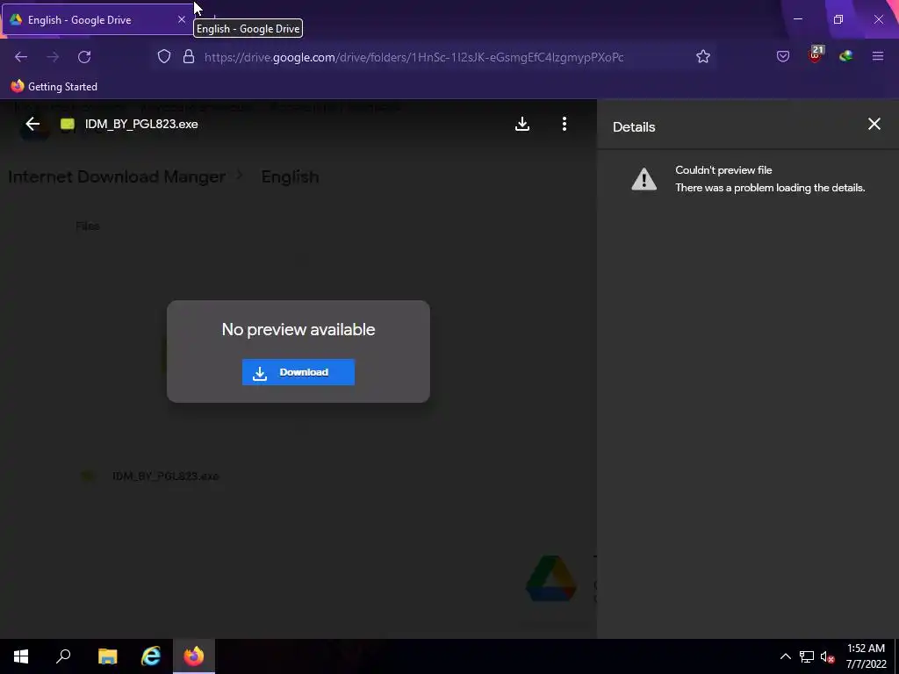The height and width of the screenshot is (674, 899).
Task: Open the three-dot more actions menu
Action: [565, 124]
